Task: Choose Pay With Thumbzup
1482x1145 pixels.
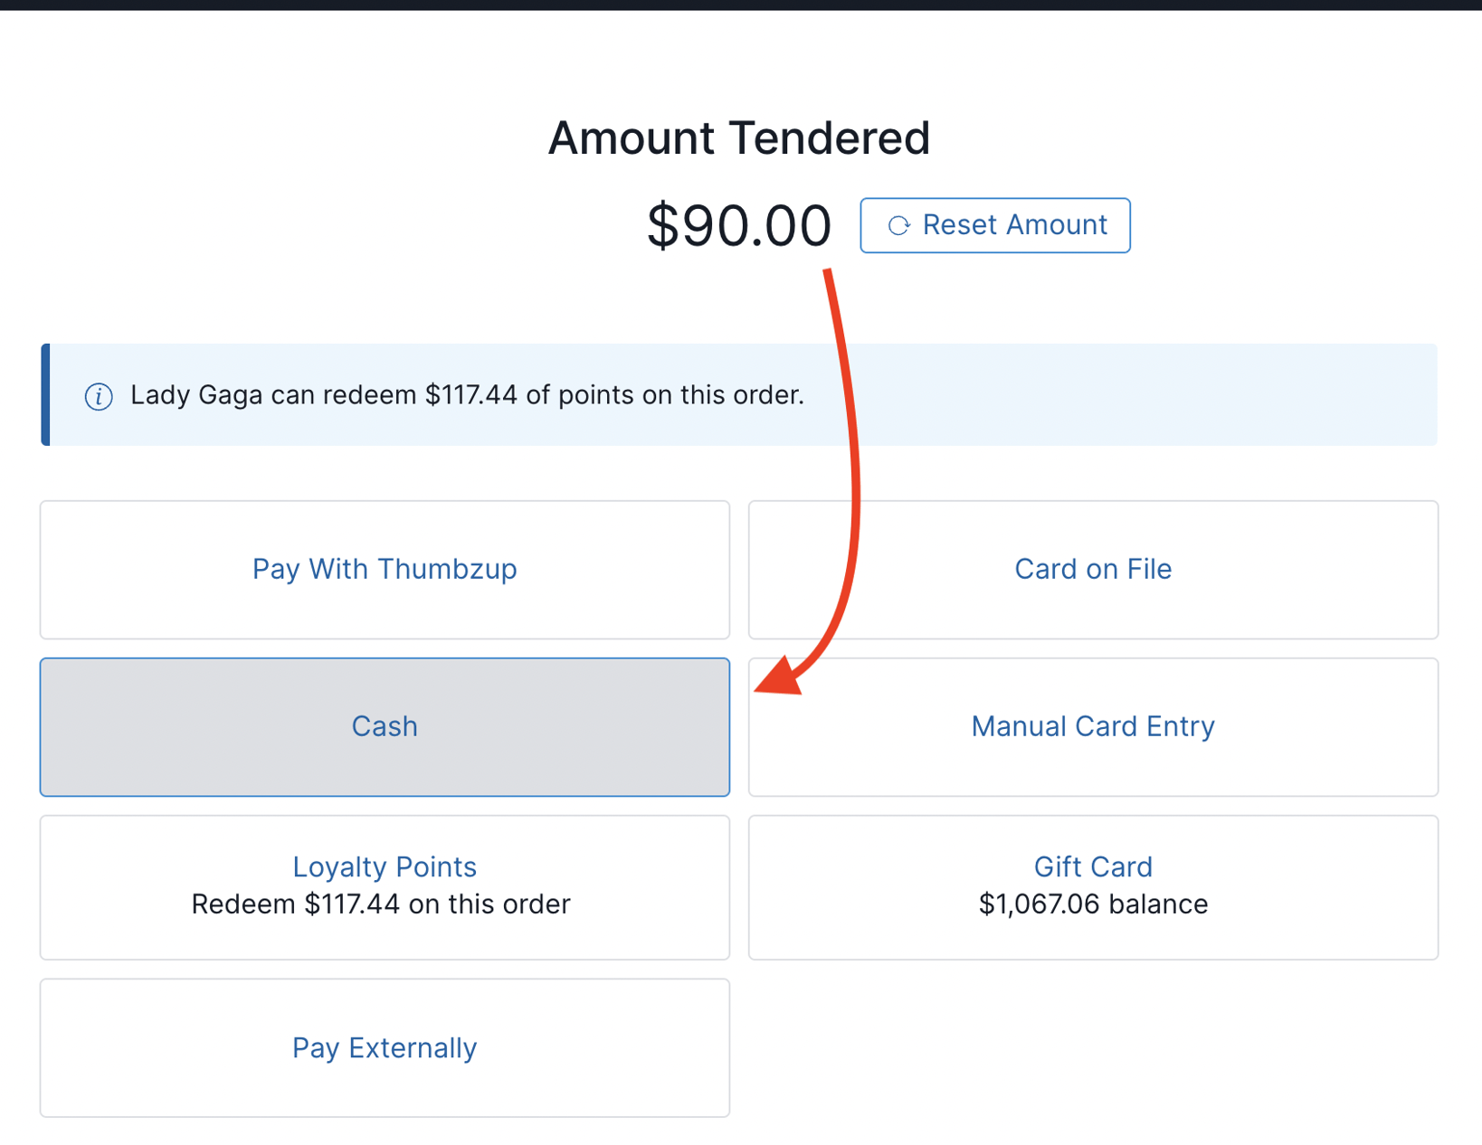Action: (385, 569)
